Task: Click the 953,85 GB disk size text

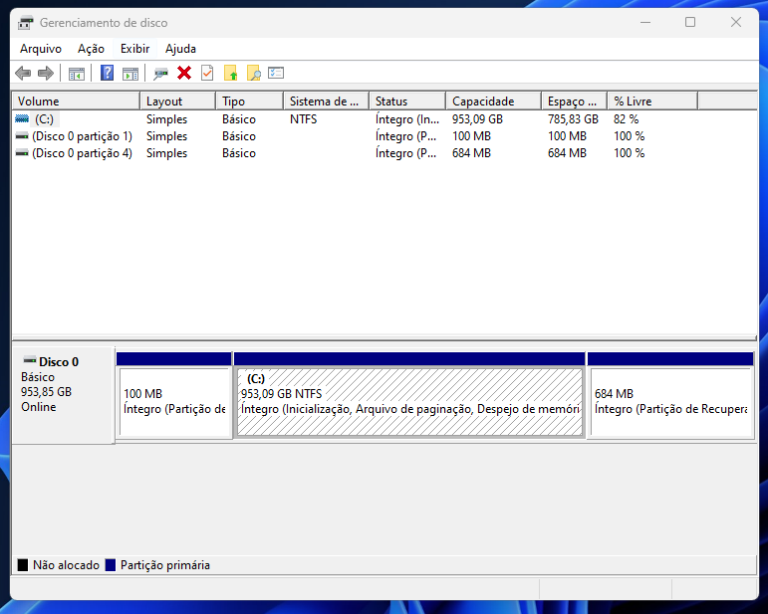Action: [x=46, y=392]
